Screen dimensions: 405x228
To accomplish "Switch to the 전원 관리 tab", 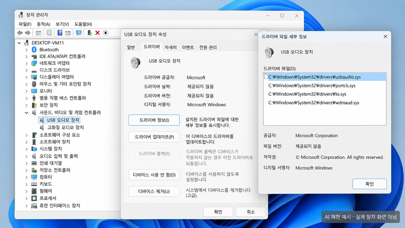I will coord(208,47).
